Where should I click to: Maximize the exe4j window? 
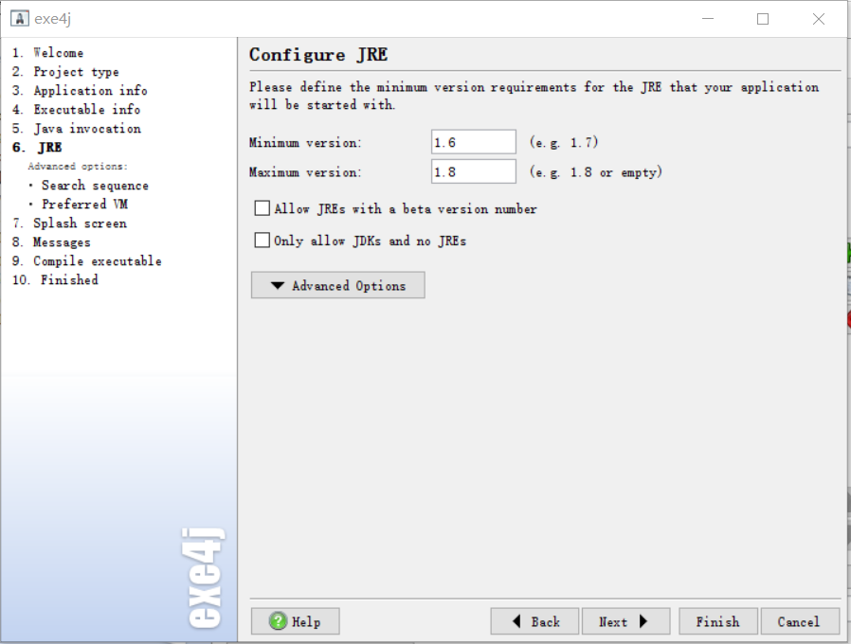pyautogui.click(x=763, y=19)
